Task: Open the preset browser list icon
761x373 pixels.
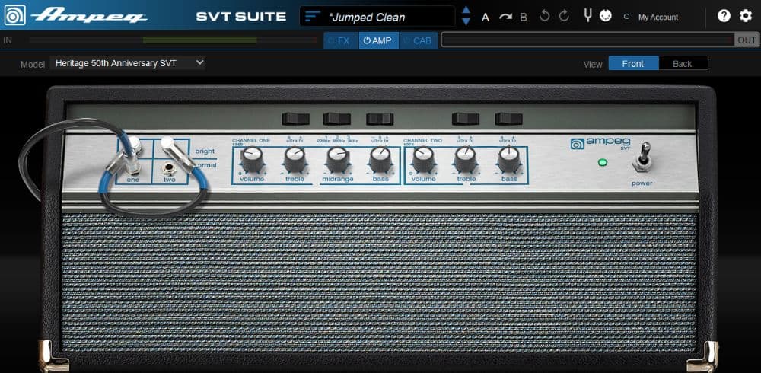Action: 313,17
